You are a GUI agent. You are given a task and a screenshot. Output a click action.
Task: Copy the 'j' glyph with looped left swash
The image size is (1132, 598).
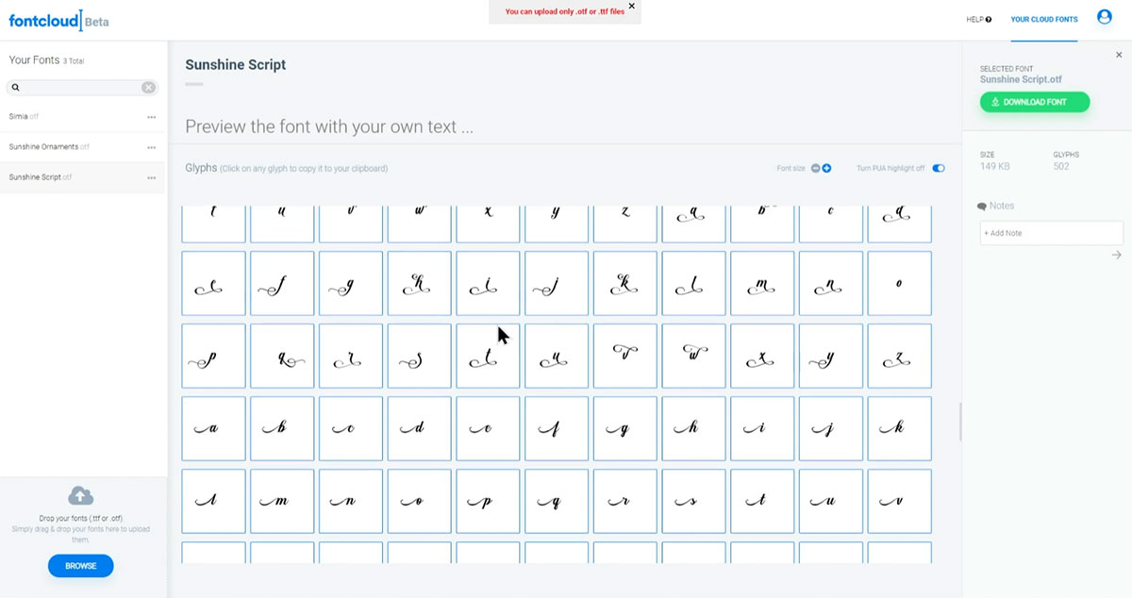(x=557, y=283)
